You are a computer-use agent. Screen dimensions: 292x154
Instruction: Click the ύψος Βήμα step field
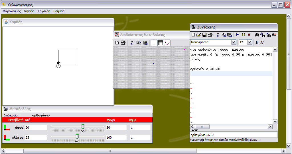point(140,128)
